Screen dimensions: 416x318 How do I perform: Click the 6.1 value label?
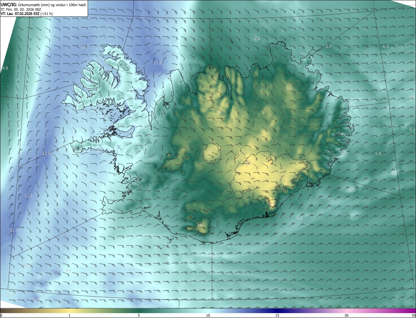[x=412, y=129]
